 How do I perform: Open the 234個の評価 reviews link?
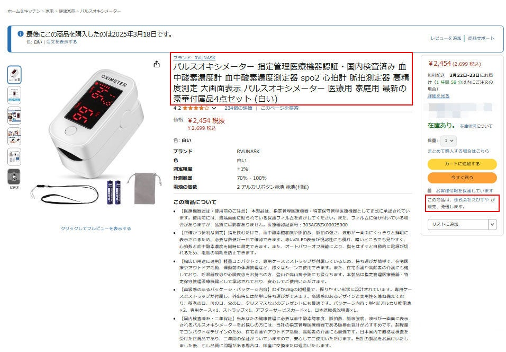[239, 108]
